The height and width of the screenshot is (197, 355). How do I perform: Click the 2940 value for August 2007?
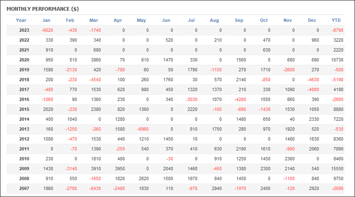tap(217, 188)
